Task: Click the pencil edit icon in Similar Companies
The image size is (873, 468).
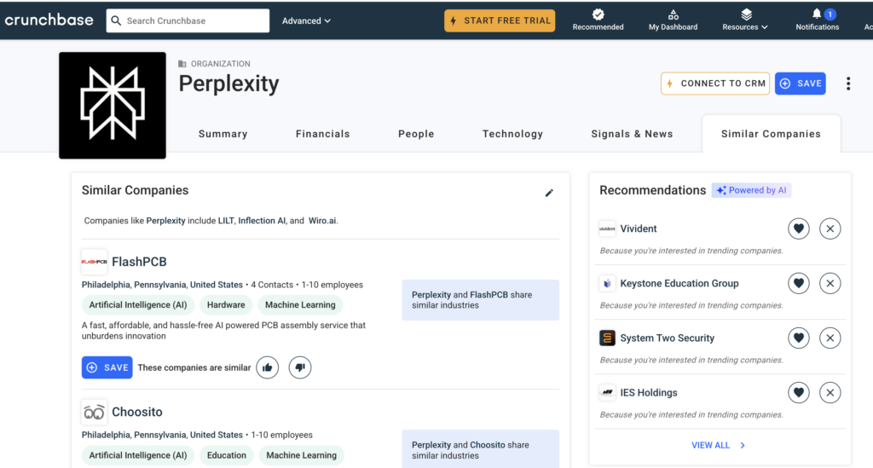Action: [x=549, y=193]
